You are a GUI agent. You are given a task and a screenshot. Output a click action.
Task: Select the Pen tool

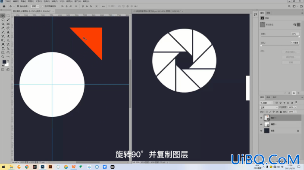(8, 45)
